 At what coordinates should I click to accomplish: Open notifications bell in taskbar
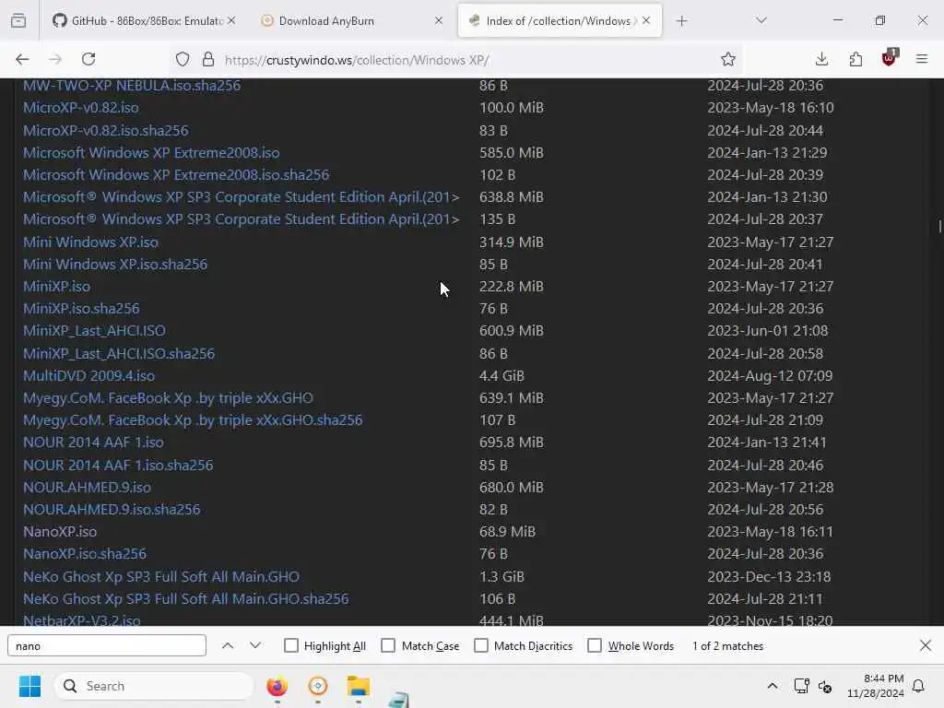point(919,686)
